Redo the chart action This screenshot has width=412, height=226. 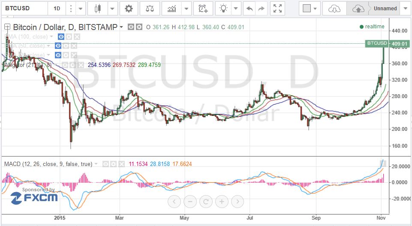click(261, 9)
